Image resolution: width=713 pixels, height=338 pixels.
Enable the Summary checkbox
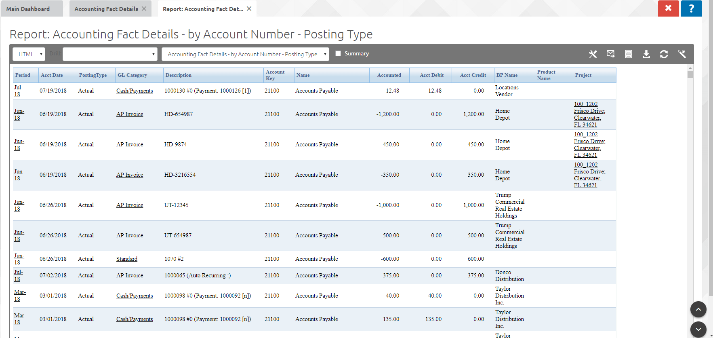[x=338, y=53]
